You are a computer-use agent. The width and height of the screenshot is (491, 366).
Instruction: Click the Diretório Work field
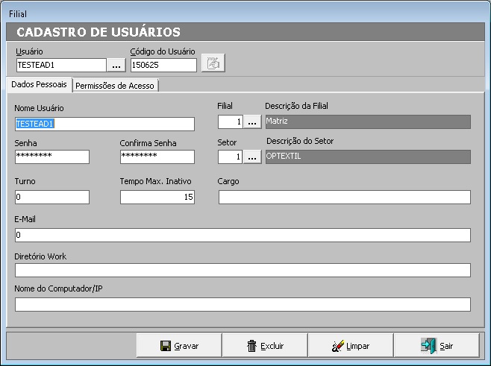click(243, 270)
